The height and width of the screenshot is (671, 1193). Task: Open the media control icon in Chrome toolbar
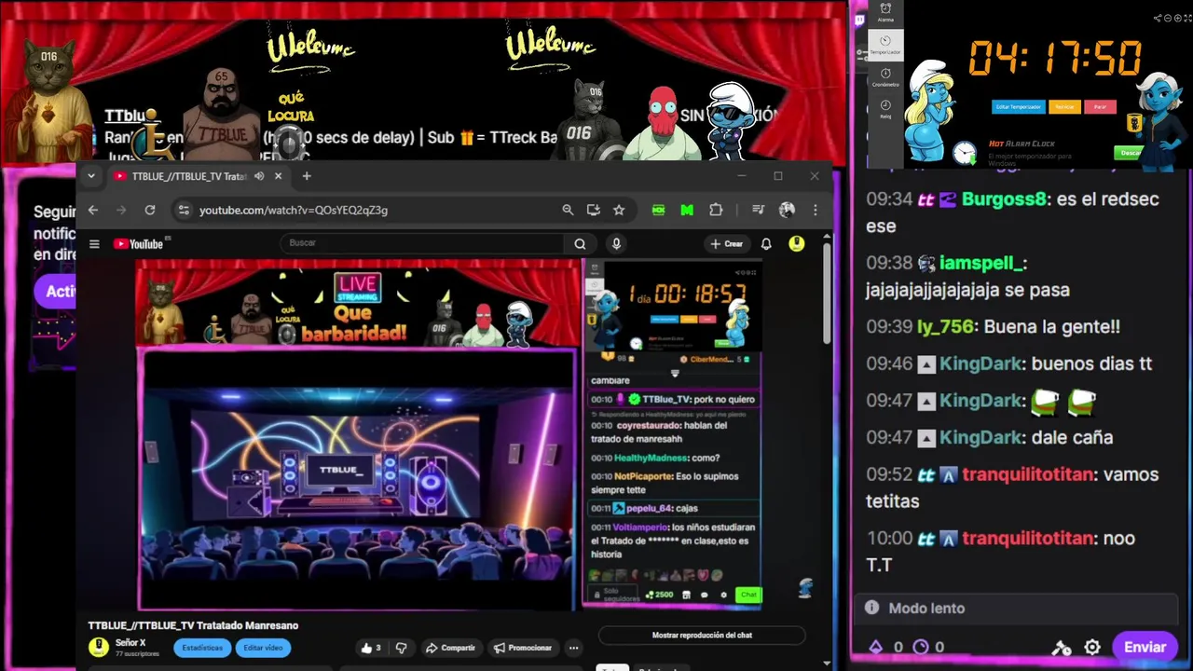(x=758, y=210)
